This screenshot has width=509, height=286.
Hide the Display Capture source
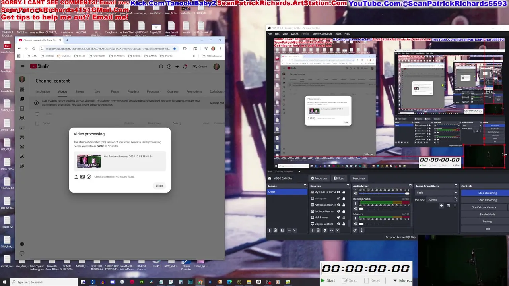pos(339,224)
